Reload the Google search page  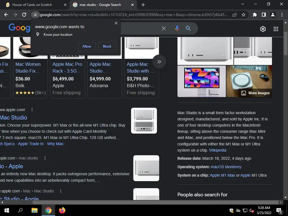[24, 15]
